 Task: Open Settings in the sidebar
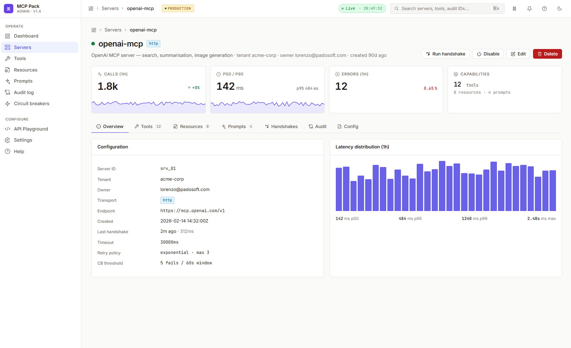click(40, 140)
